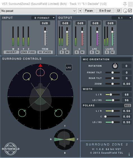
Task: Click the LS/RS output fader handle
Action: pyautogui.click(x=112, y=32)
